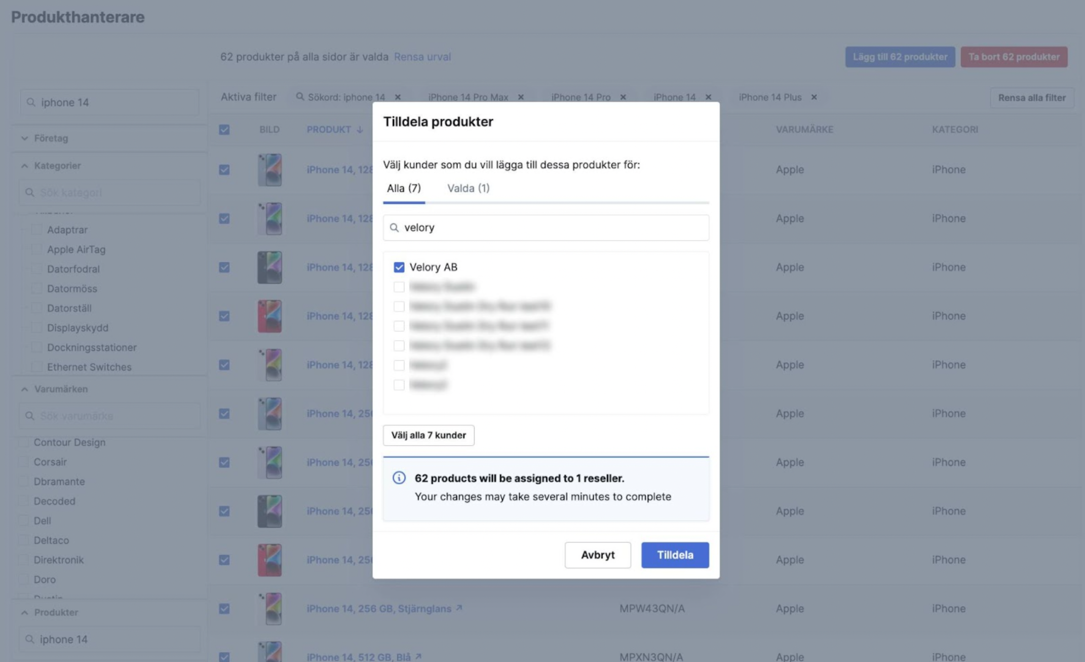Click Rensa alla filter button

coord(1032,97)
